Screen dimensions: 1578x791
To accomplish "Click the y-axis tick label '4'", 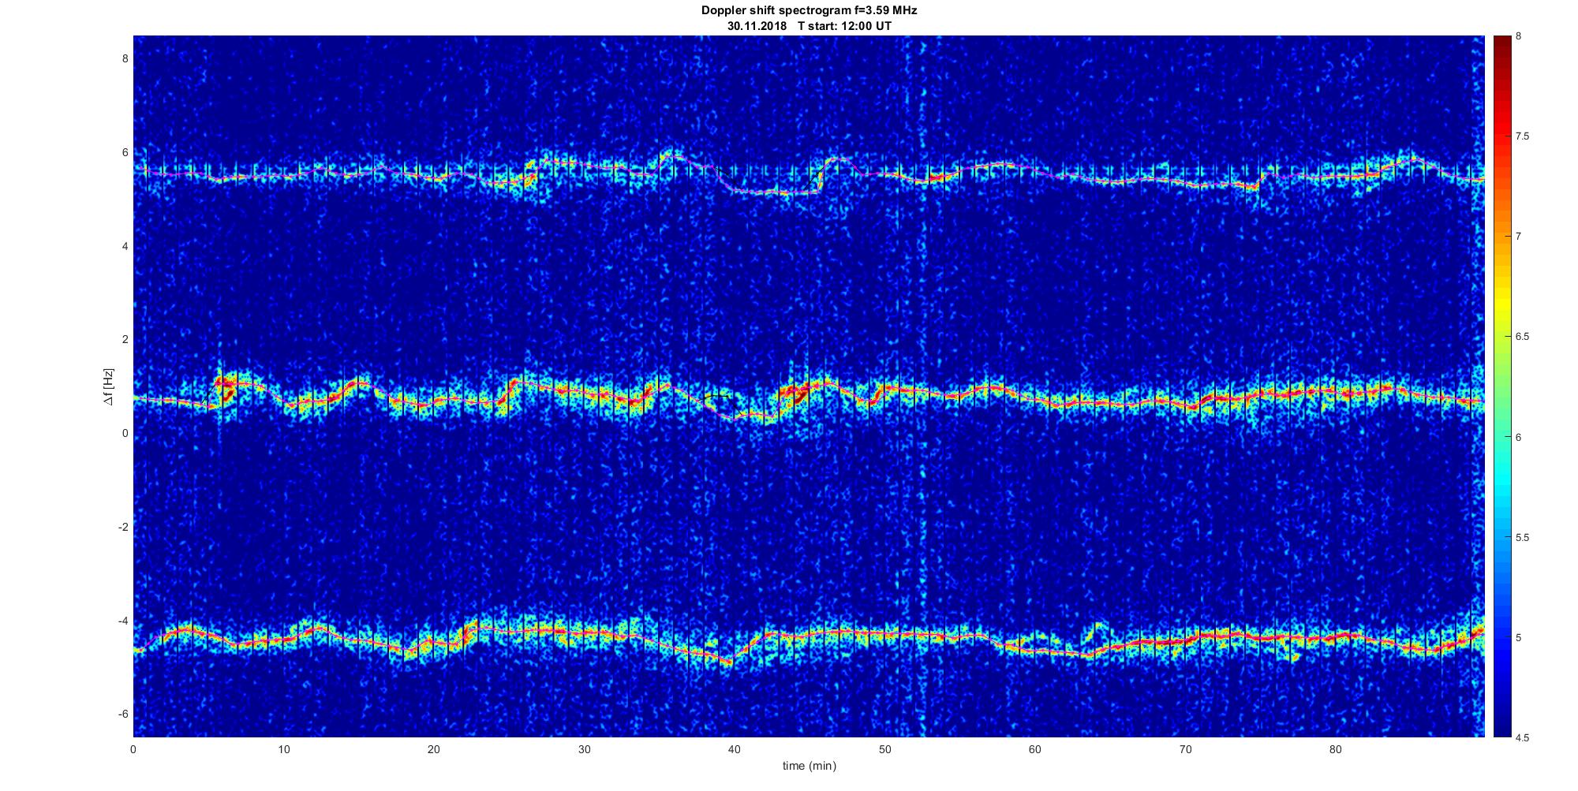I will (125, 246).
